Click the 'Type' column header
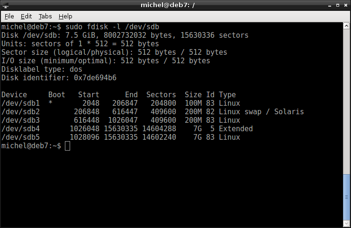 point(227,94)
